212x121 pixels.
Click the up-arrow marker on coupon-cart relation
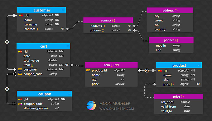[7, 89]
